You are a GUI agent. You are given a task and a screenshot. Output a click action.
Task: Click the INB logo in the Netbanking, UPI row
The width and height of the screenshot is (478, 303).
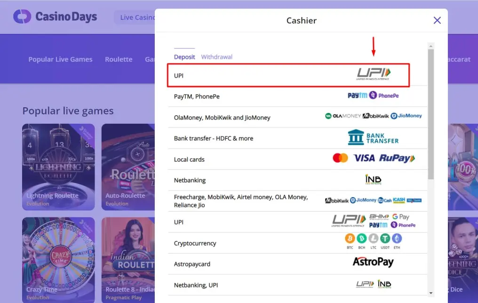(x=384, y=284)
